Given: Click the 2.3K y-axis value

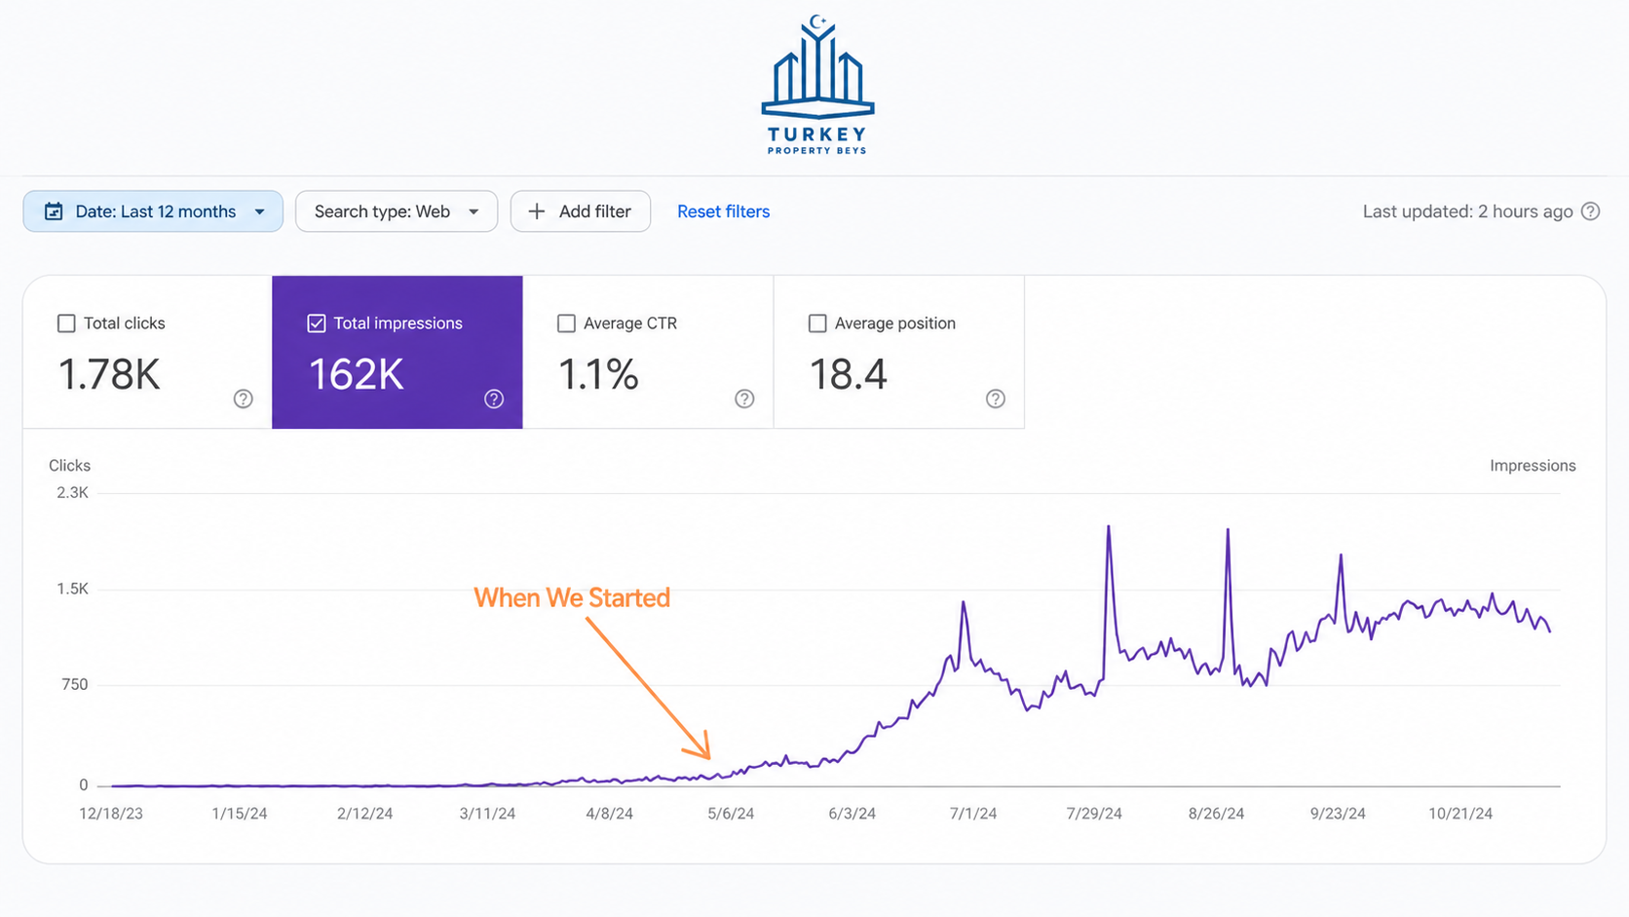Looking at the screenshot, I should 72,493.
